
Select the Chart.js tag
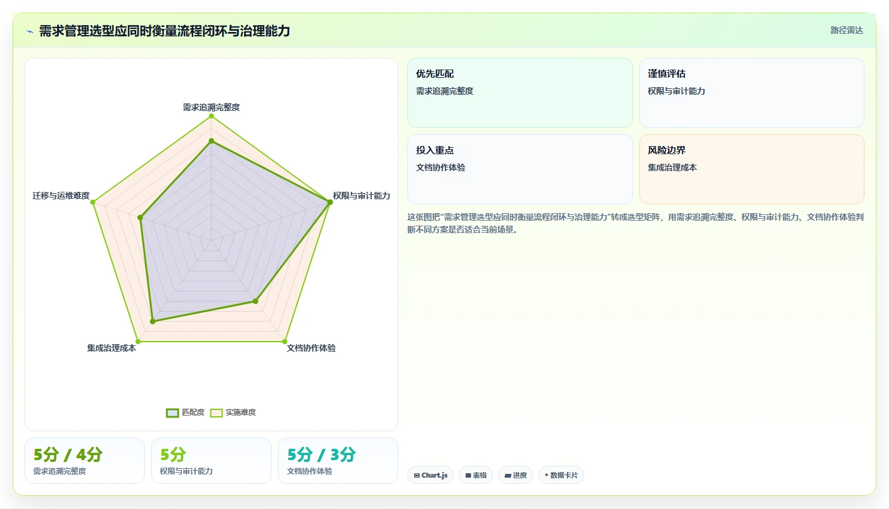tap(430, 475)
